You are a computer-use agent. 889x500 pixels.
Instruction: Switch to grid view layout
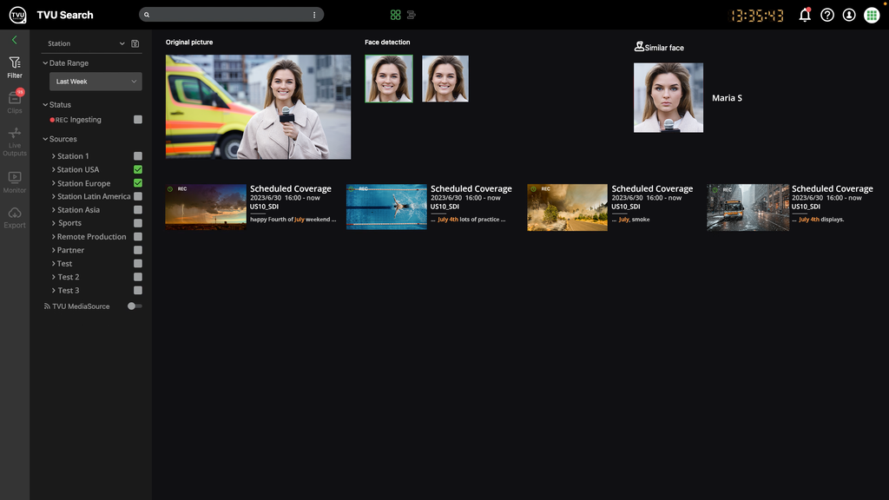click(395, 14)
